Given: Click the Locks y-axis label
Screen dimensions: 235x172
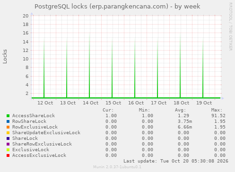Looking at the screenshot, I should 5,56.
